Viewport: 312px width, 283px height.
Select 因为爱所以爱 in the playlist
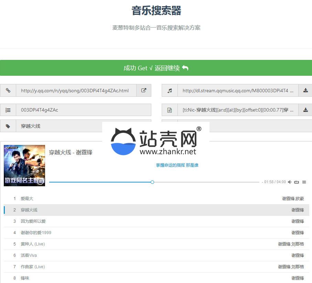(33, 221)
